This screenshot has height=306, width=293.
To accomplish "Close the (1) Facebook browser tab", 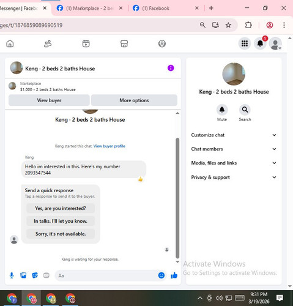I will 197,8.
